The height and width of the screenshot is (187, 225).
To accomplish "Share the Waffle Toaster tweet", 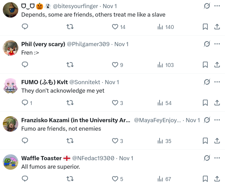I will point(217,179).
